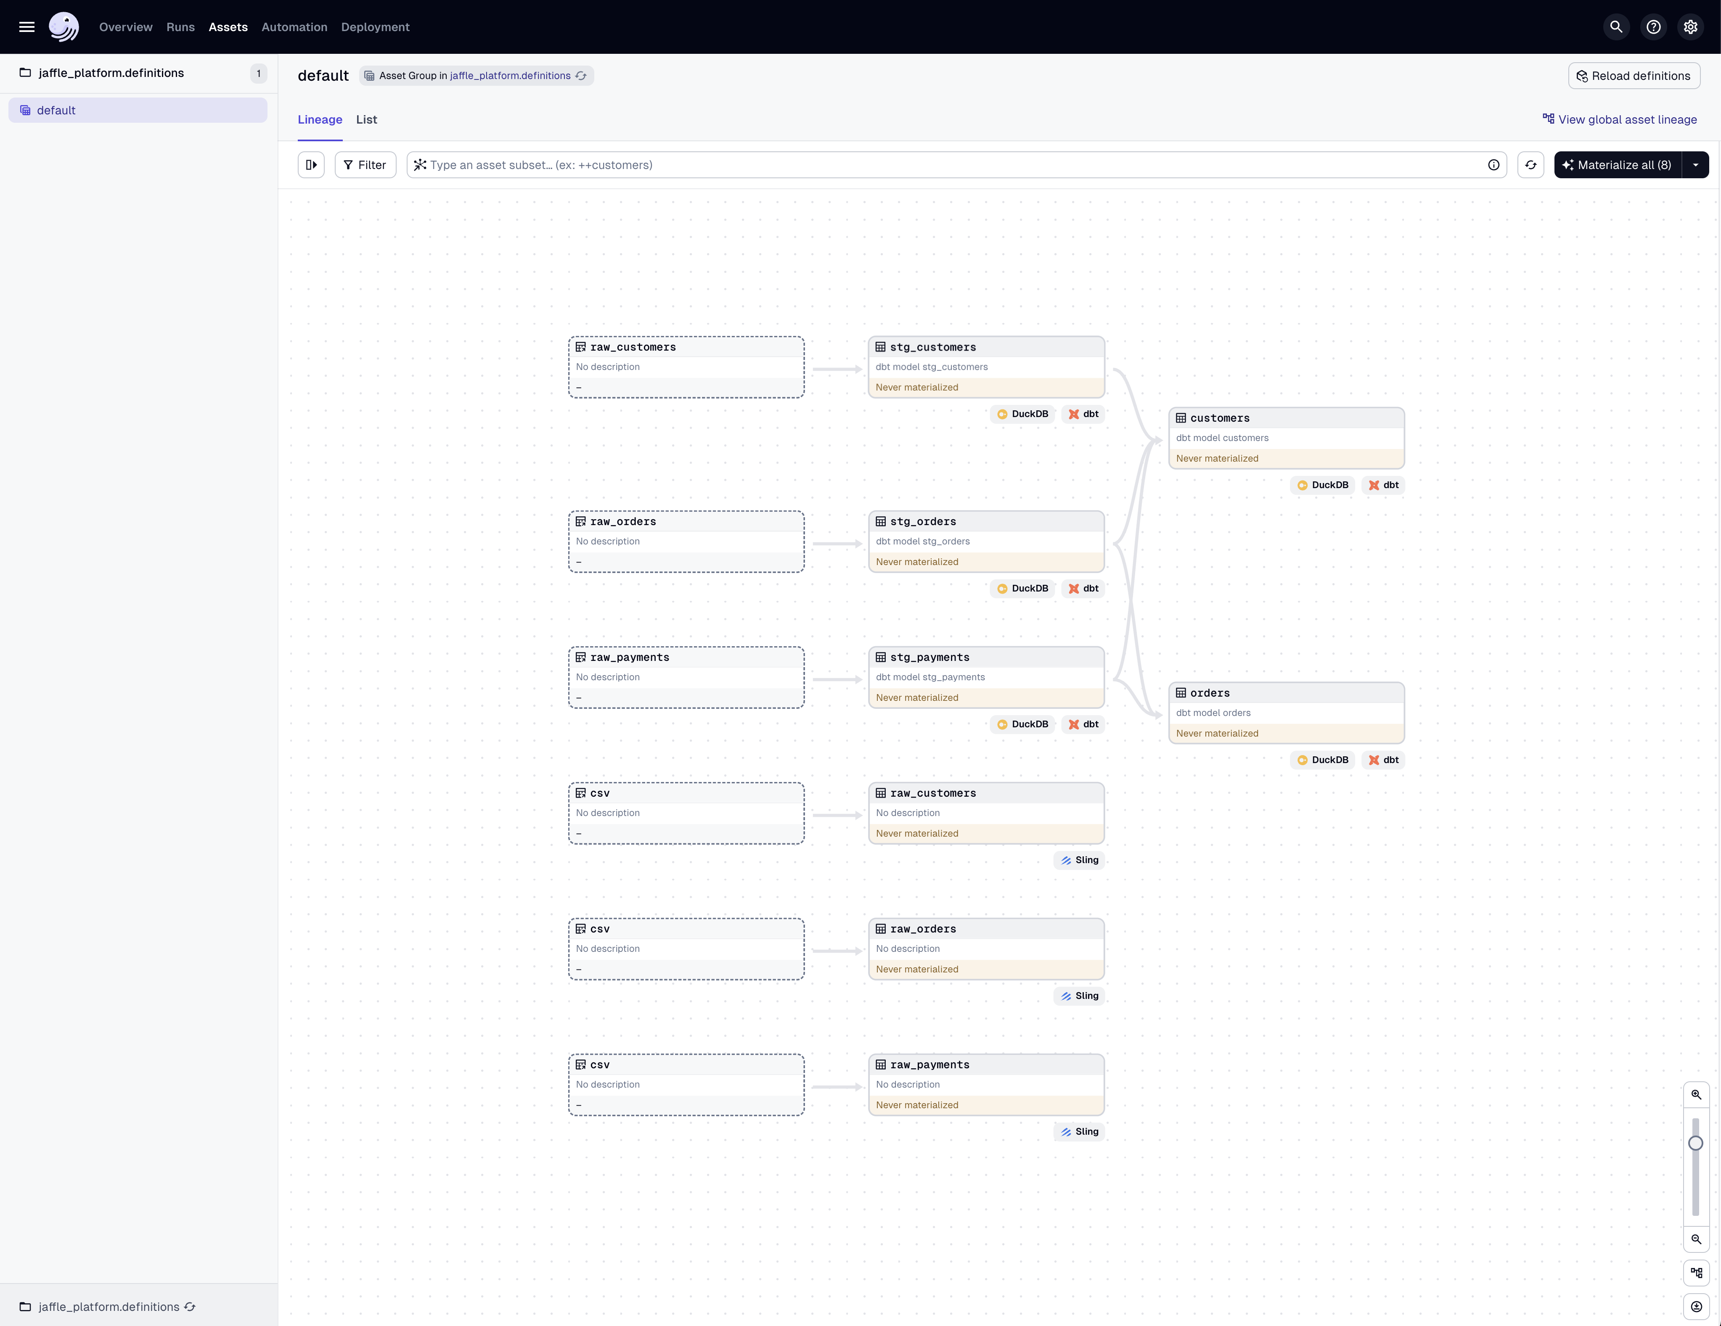1721x1326 pixels.
Task: Toggle graph layout direction button
Action: [1696, 1273]
